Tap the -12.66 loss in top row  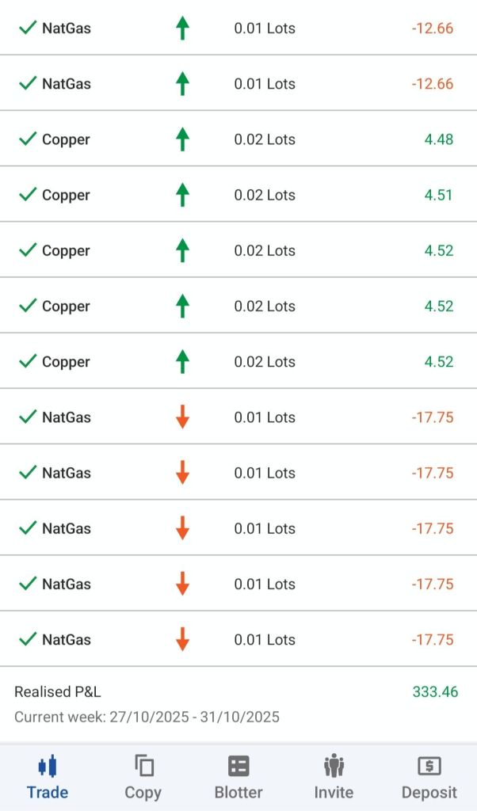(433, 29)
